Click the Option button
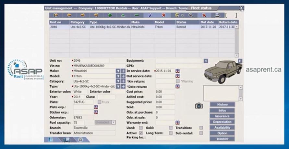 (222, 133)
